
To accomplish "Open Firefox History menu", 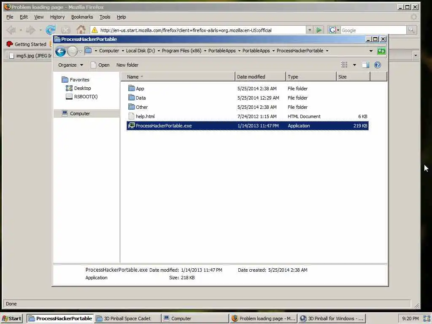I will tap(57, 17).
